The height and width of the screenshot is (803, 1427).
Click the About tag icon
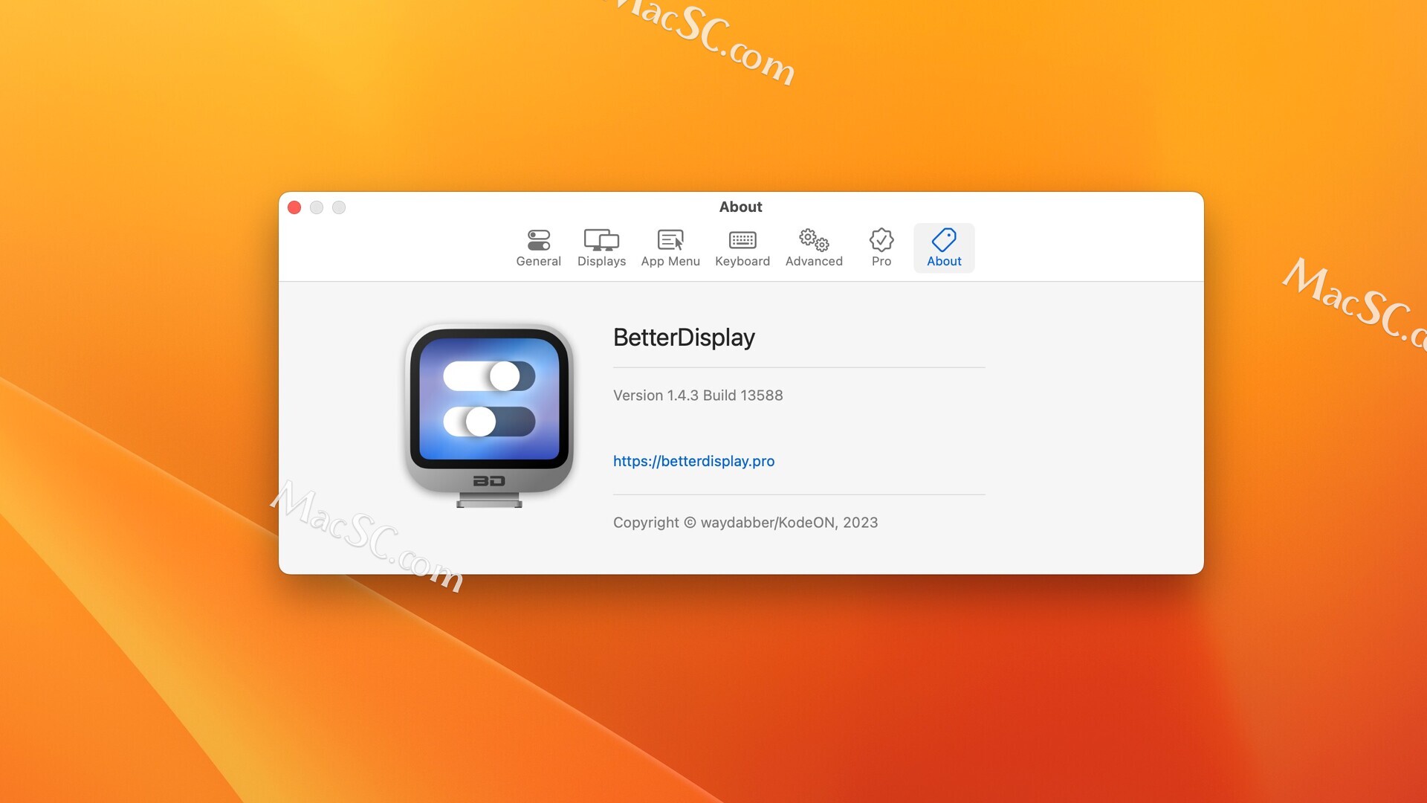pos(943,239)
